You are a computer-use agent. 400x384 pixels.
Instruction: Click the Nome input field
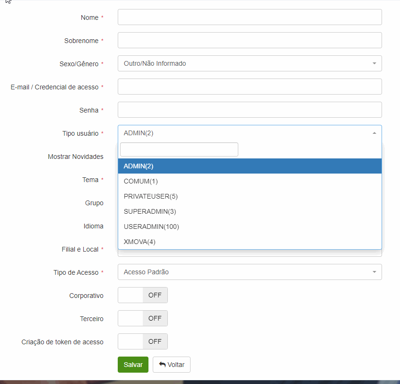[249, 17]
